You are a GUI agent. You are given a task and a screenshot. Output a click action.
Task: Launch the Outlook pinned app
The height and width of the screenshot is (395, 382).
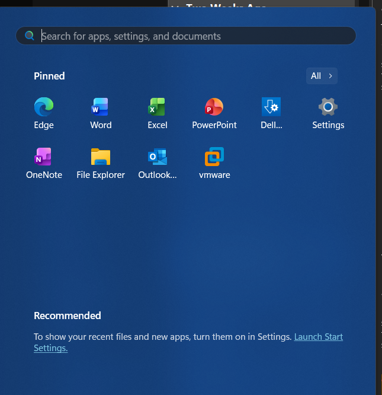tap(157, 157)
